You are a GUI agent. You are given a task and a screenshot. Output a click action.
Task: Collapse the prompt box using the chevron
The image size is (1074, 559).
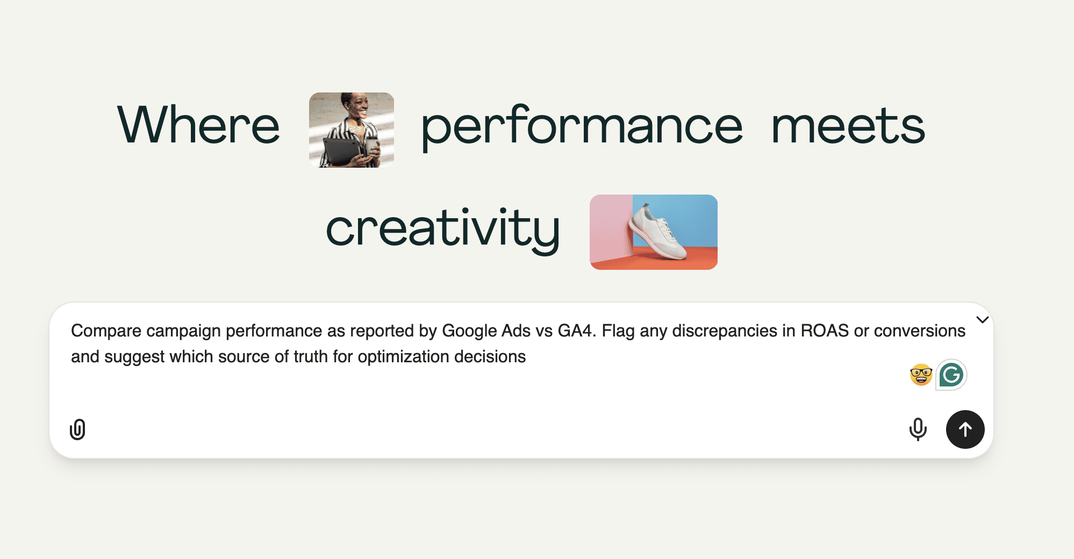pyautogui.click(x=983, y=320)
